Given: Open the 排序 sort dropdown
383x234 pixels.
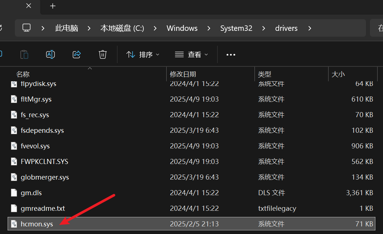Looking at the screenshot, I should (143, 55).
